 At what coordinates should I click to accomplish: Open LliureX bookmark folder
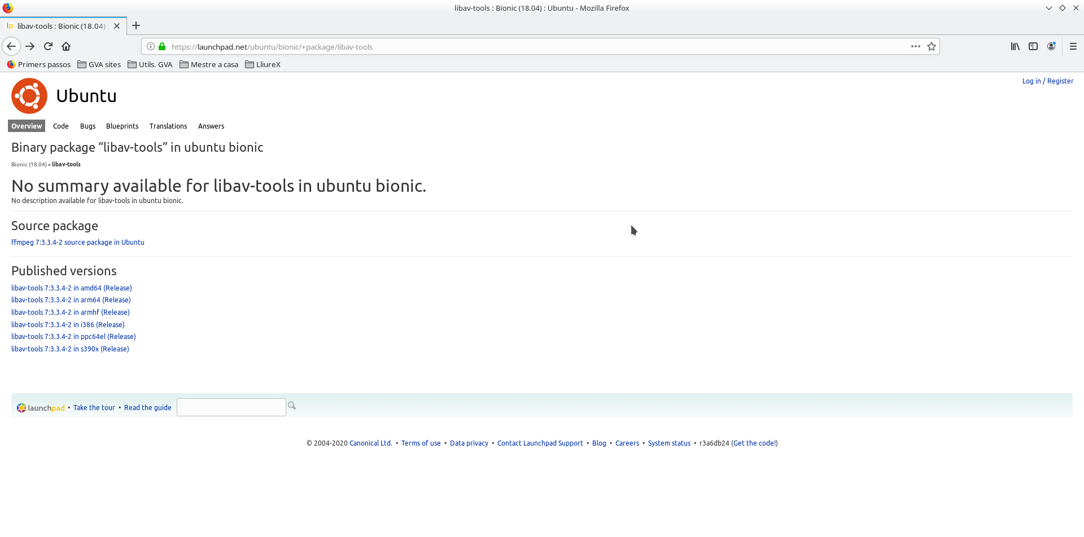pos(263,64)
